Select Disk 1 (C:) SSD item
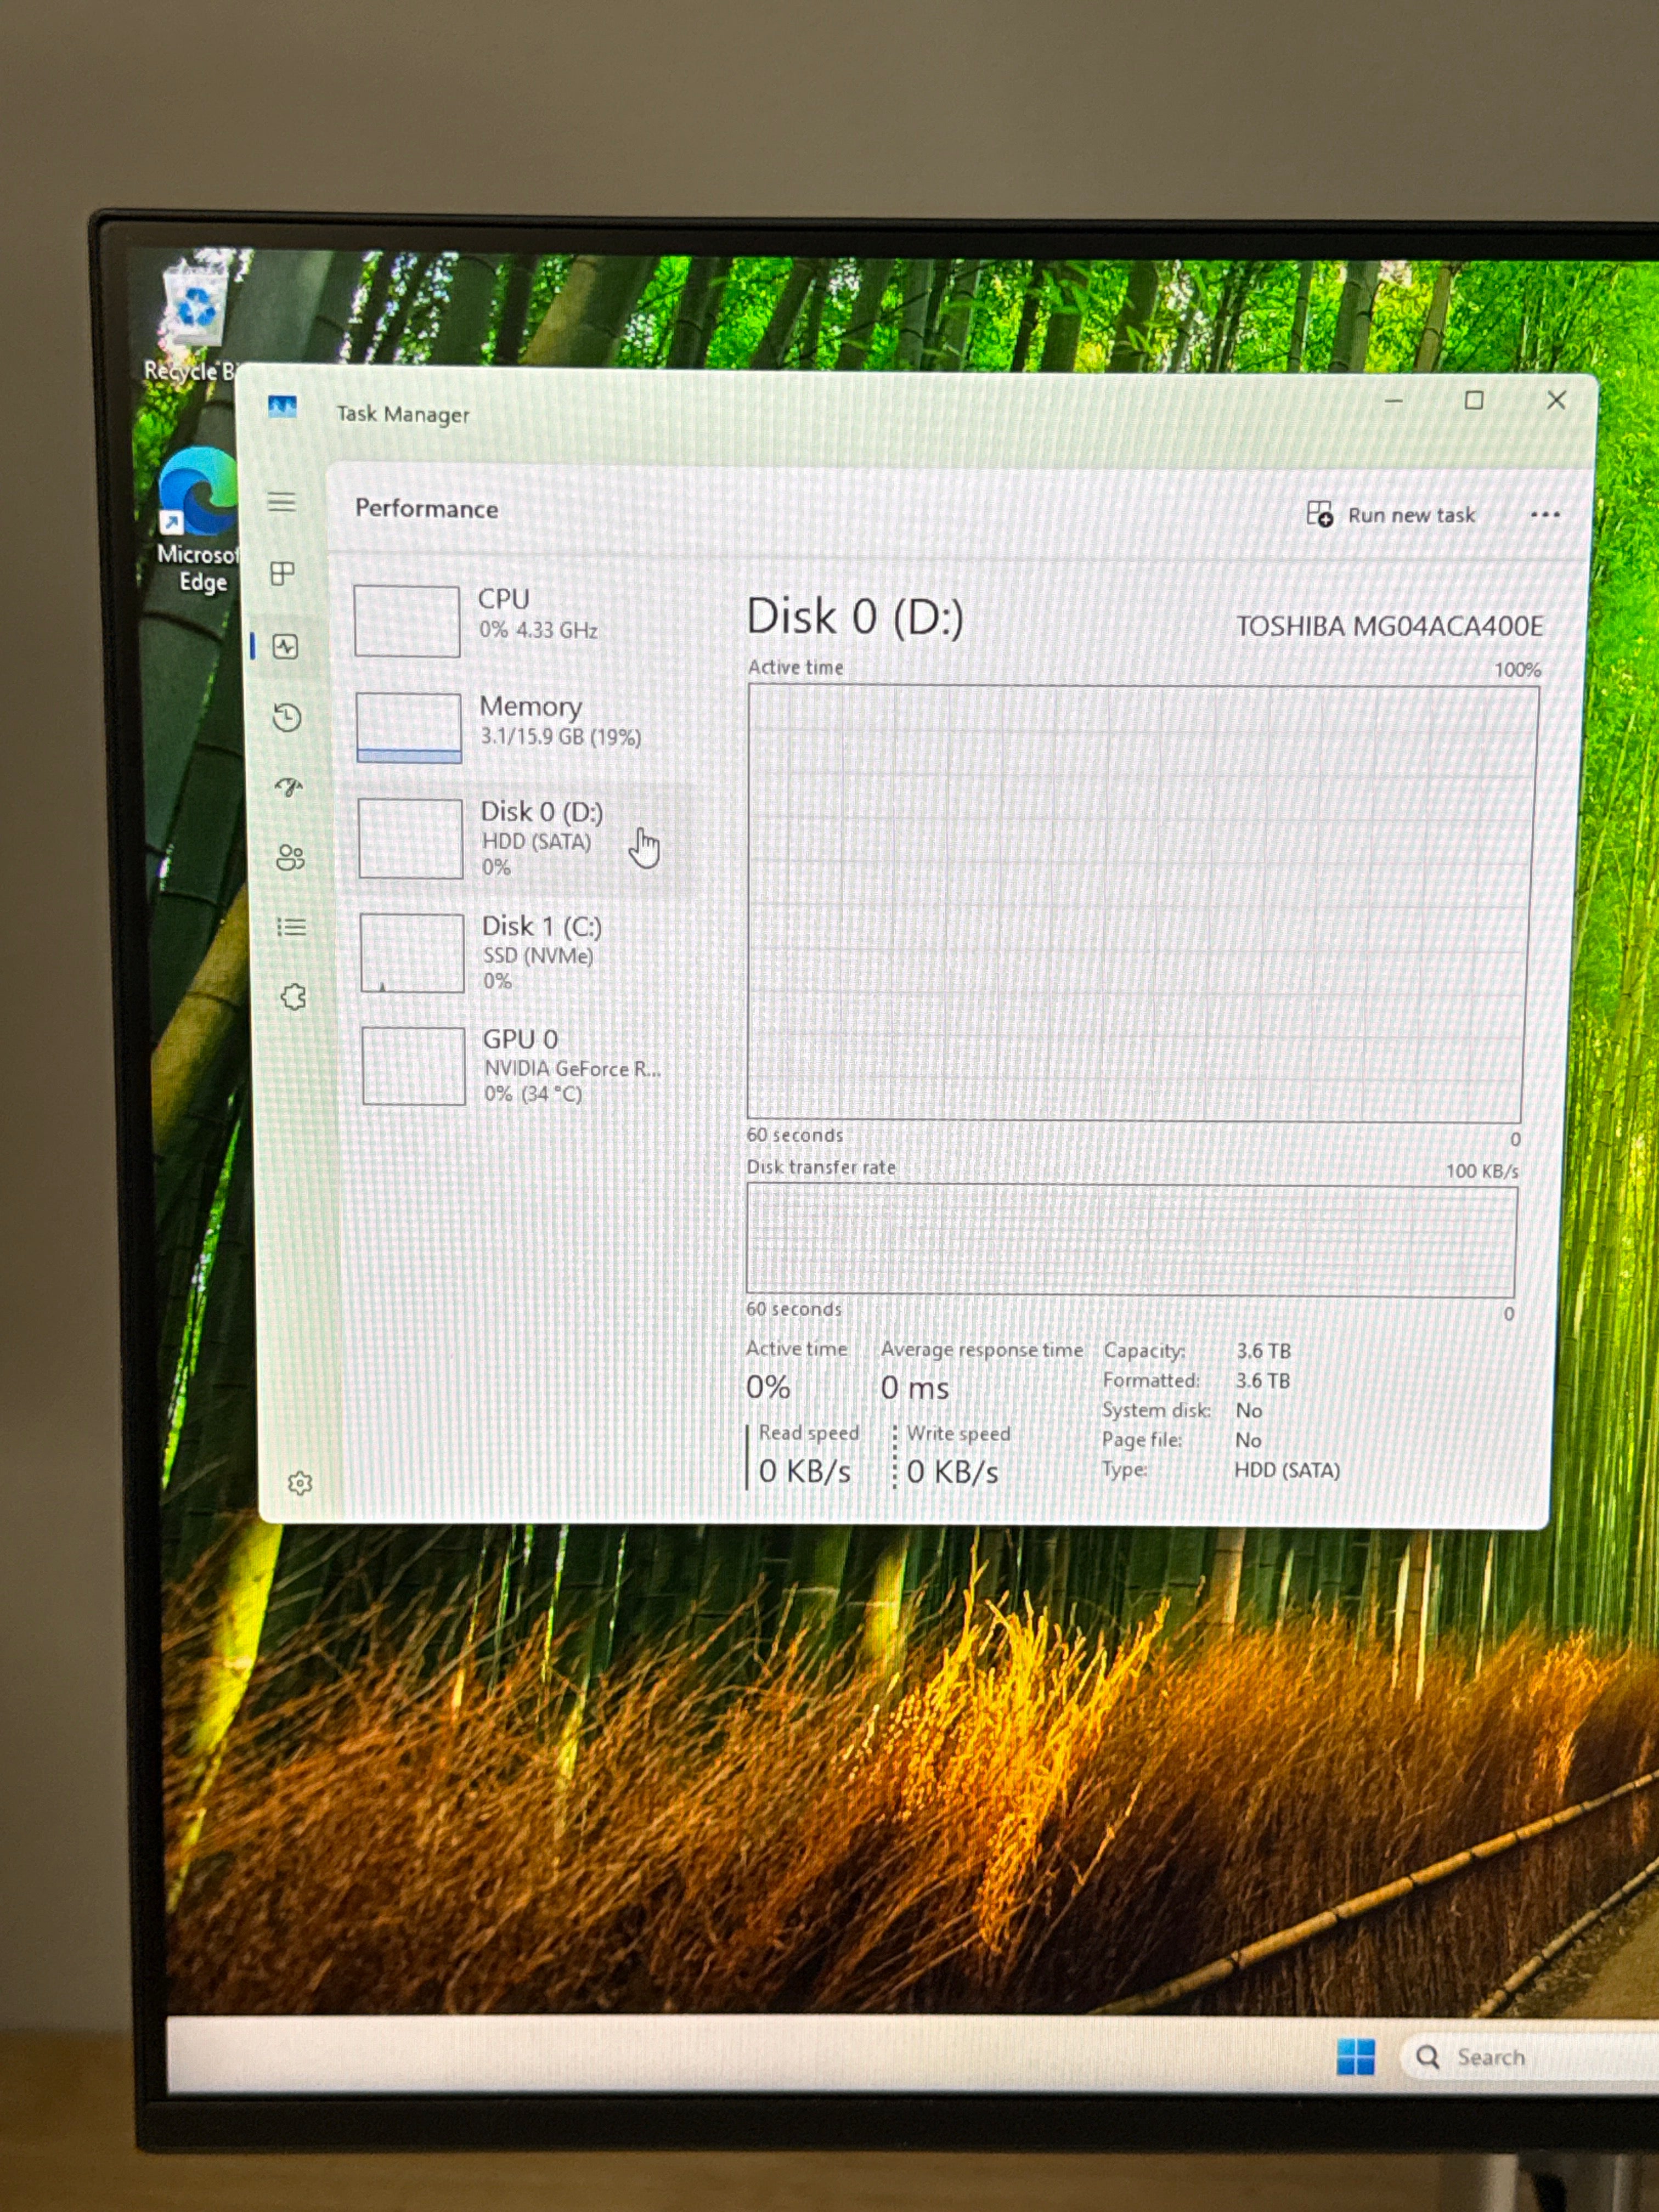Image resolution: width=1659 pixels, height=2212 pixels. (x=524, y=952)
